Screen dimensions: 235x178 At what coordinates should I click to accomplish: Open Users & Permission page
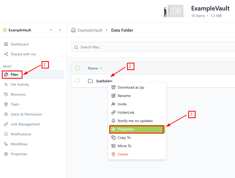26,114
